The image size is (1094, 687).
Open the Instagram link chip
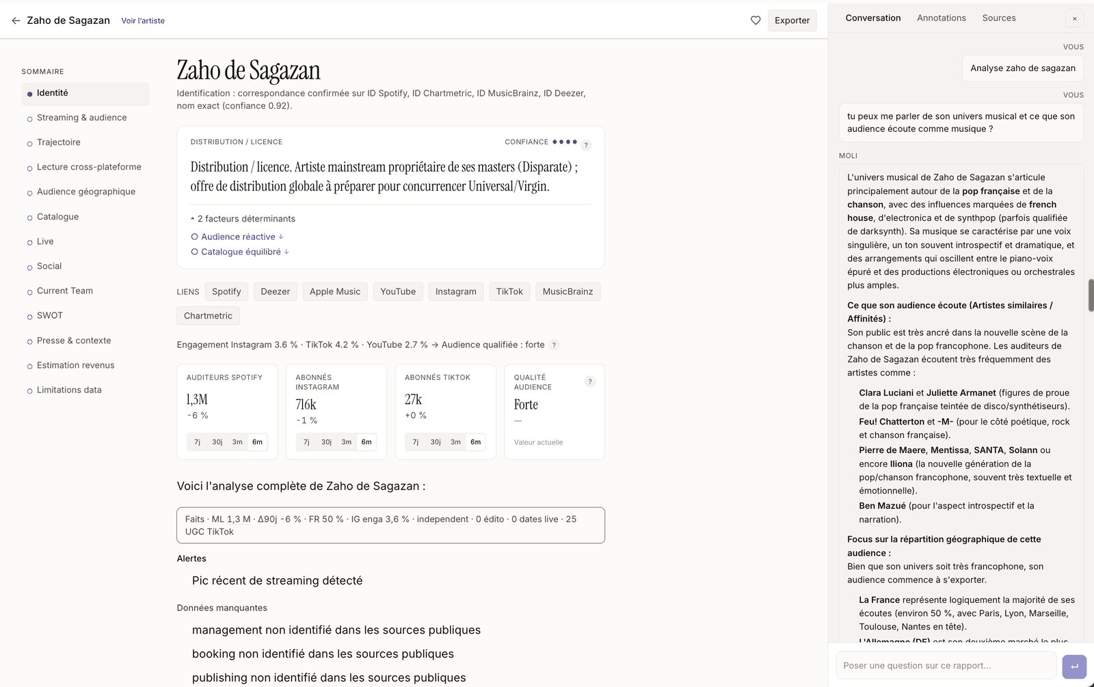click(x=456, y=291)
